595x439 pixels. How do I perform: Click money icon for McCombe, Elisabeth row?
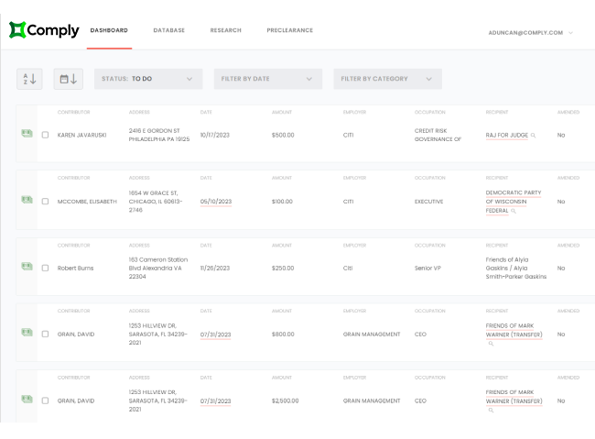coord(27,200)
